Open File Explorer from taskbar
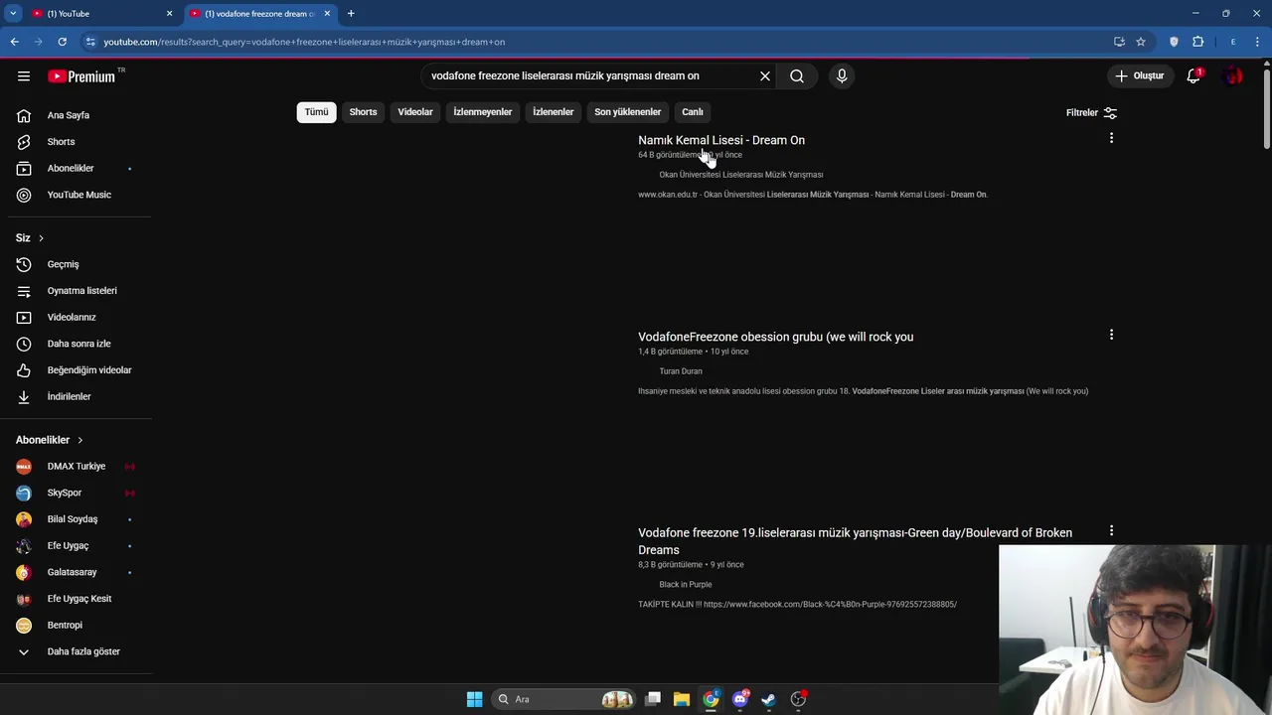1272x715 pixels. click(x=682, y=699)
